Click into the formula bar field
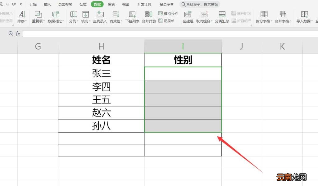This screenshot has height=186, width=318. pos(170,34)
